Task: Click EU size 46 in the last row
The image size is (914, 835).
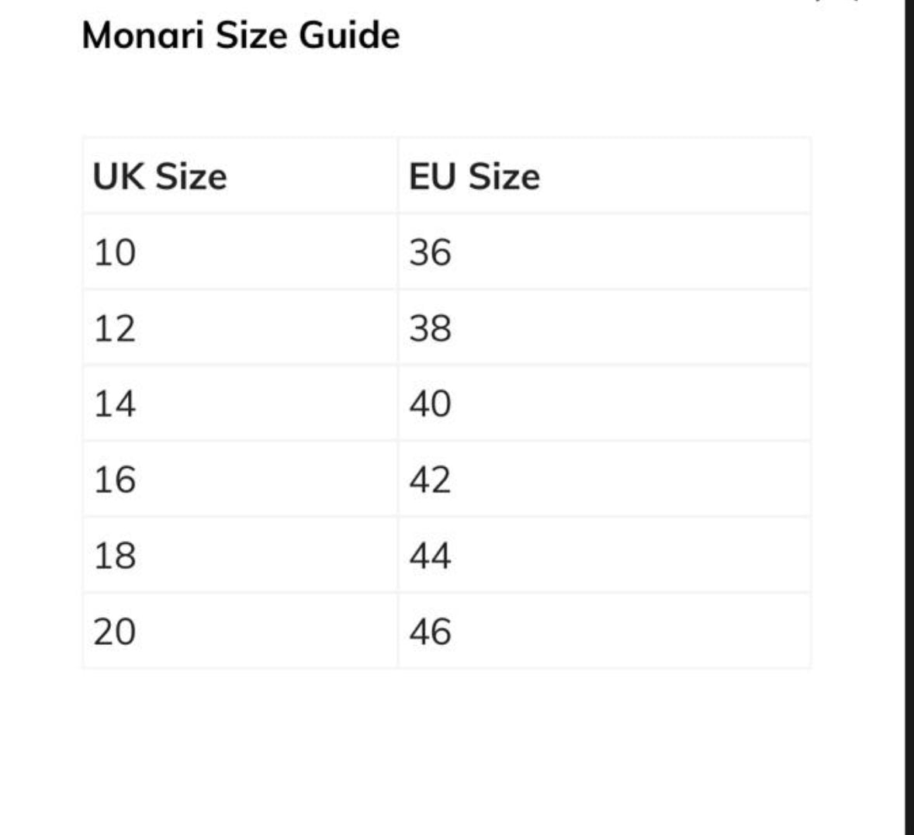Action: tap(430, 632)
